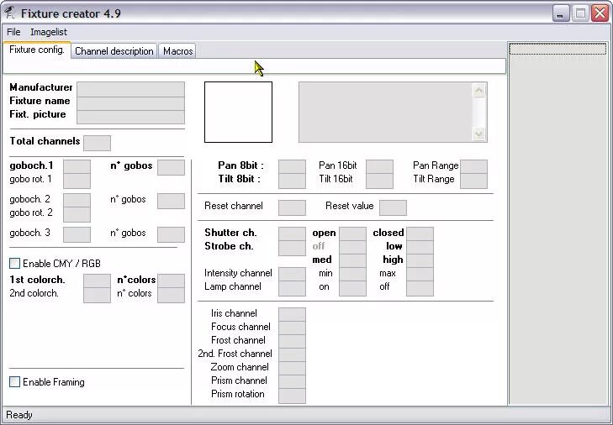Click the Lamp channel field

point(292,289)
